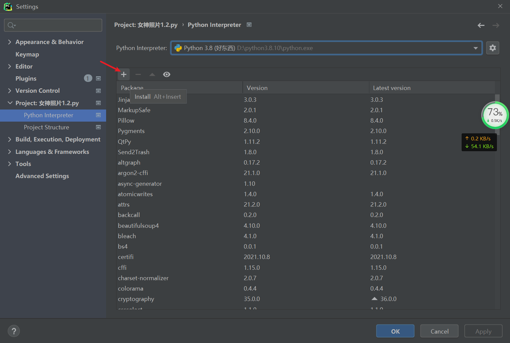The width and height of the screenshot is (510, 343).
Task: Click the project-level icon beside Python Interpreter breadcrumb
Action: (249, 25)
